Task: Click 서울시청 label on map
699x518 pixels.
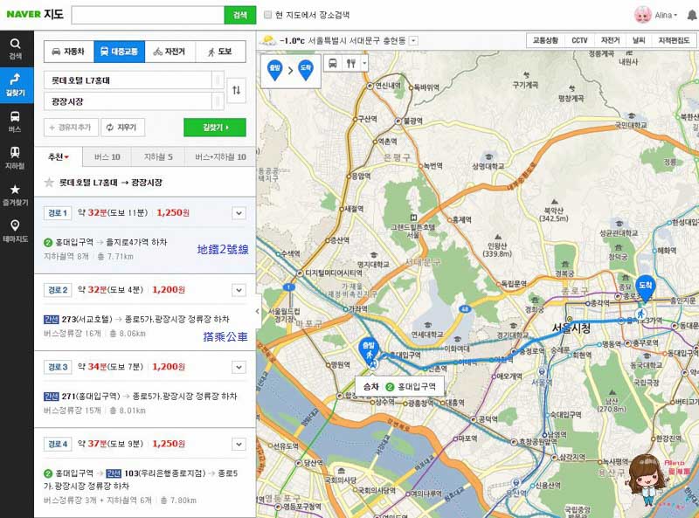Action: (571, 328)
